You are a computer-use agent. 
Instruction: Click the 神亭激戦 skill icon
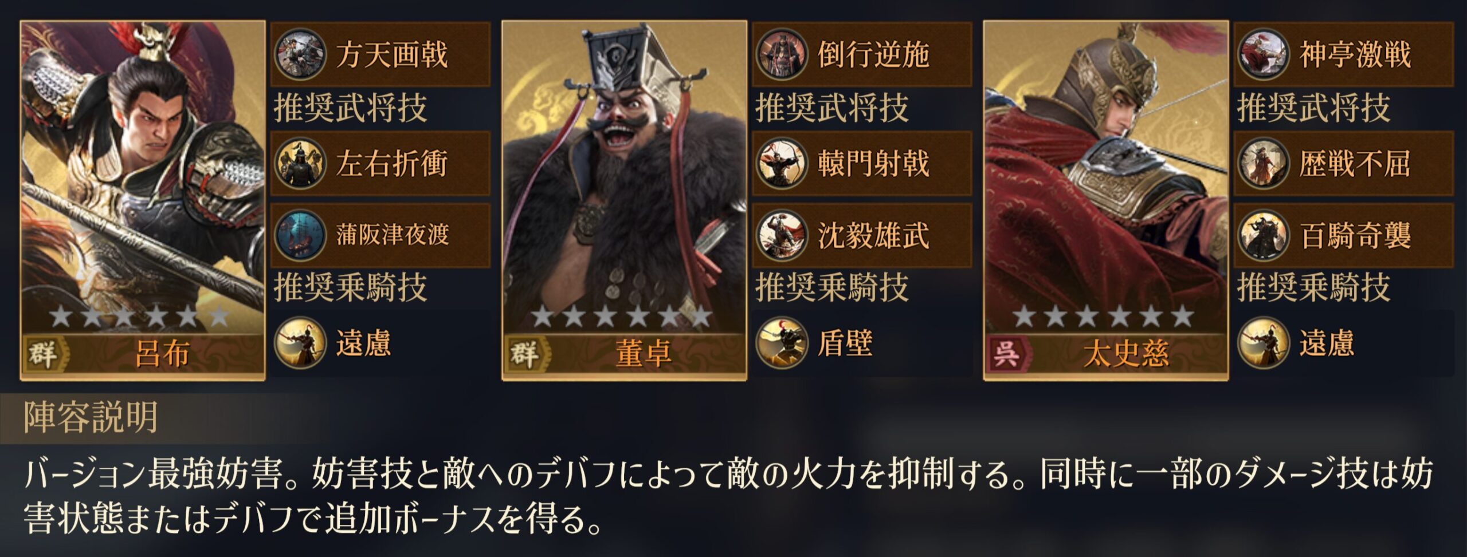click(1263, 54)
